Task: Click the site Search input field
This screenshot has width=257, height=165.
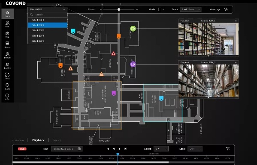Action: pyautogui.click(x=48, y=15)
